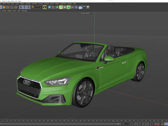
Task: Open the Select menu
Action: tap(4, 3)
